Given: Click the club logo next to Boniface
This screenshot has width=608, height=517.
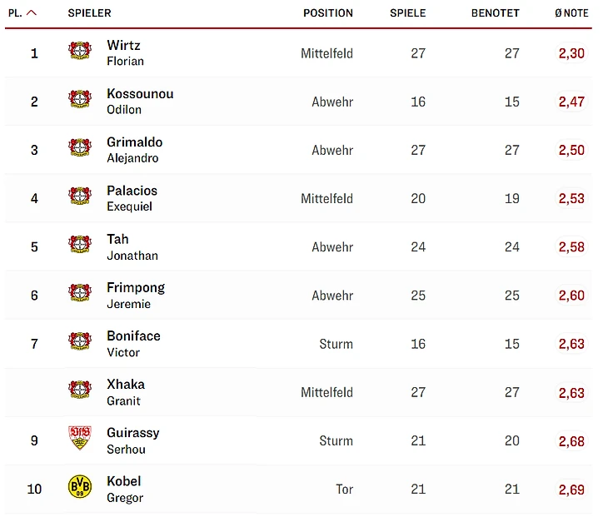Looking at the screenshot, I should 80,342.
